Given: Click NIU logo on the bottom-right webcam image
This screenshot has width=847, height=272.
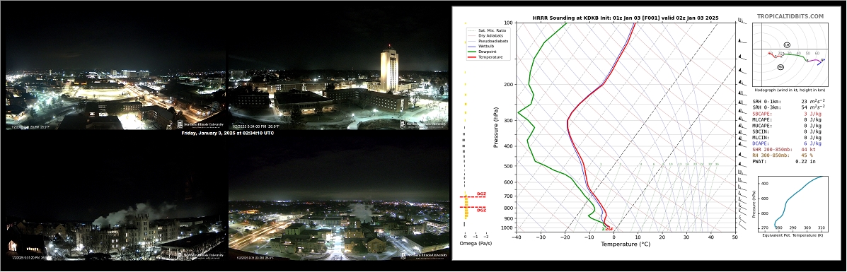Looking at the screenshot, I should tap(424, 255).
